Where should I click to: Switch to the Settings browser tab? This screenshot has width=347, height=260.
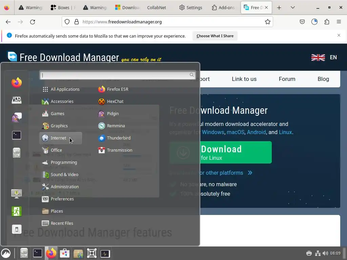tap(191, 7)
